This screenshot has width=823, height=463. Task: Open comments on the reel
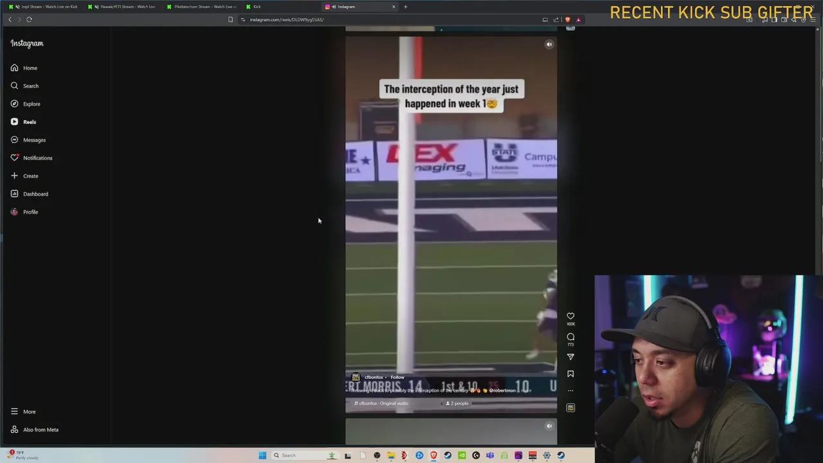(570, 336)
